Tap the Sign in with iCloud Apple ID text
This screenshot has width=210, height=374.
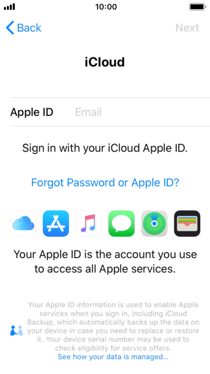tap(105, 148)
